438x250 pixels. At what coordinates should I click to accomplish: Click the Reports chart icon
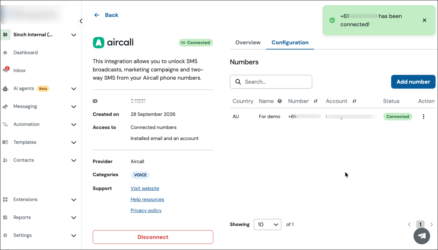coord(5,217)
